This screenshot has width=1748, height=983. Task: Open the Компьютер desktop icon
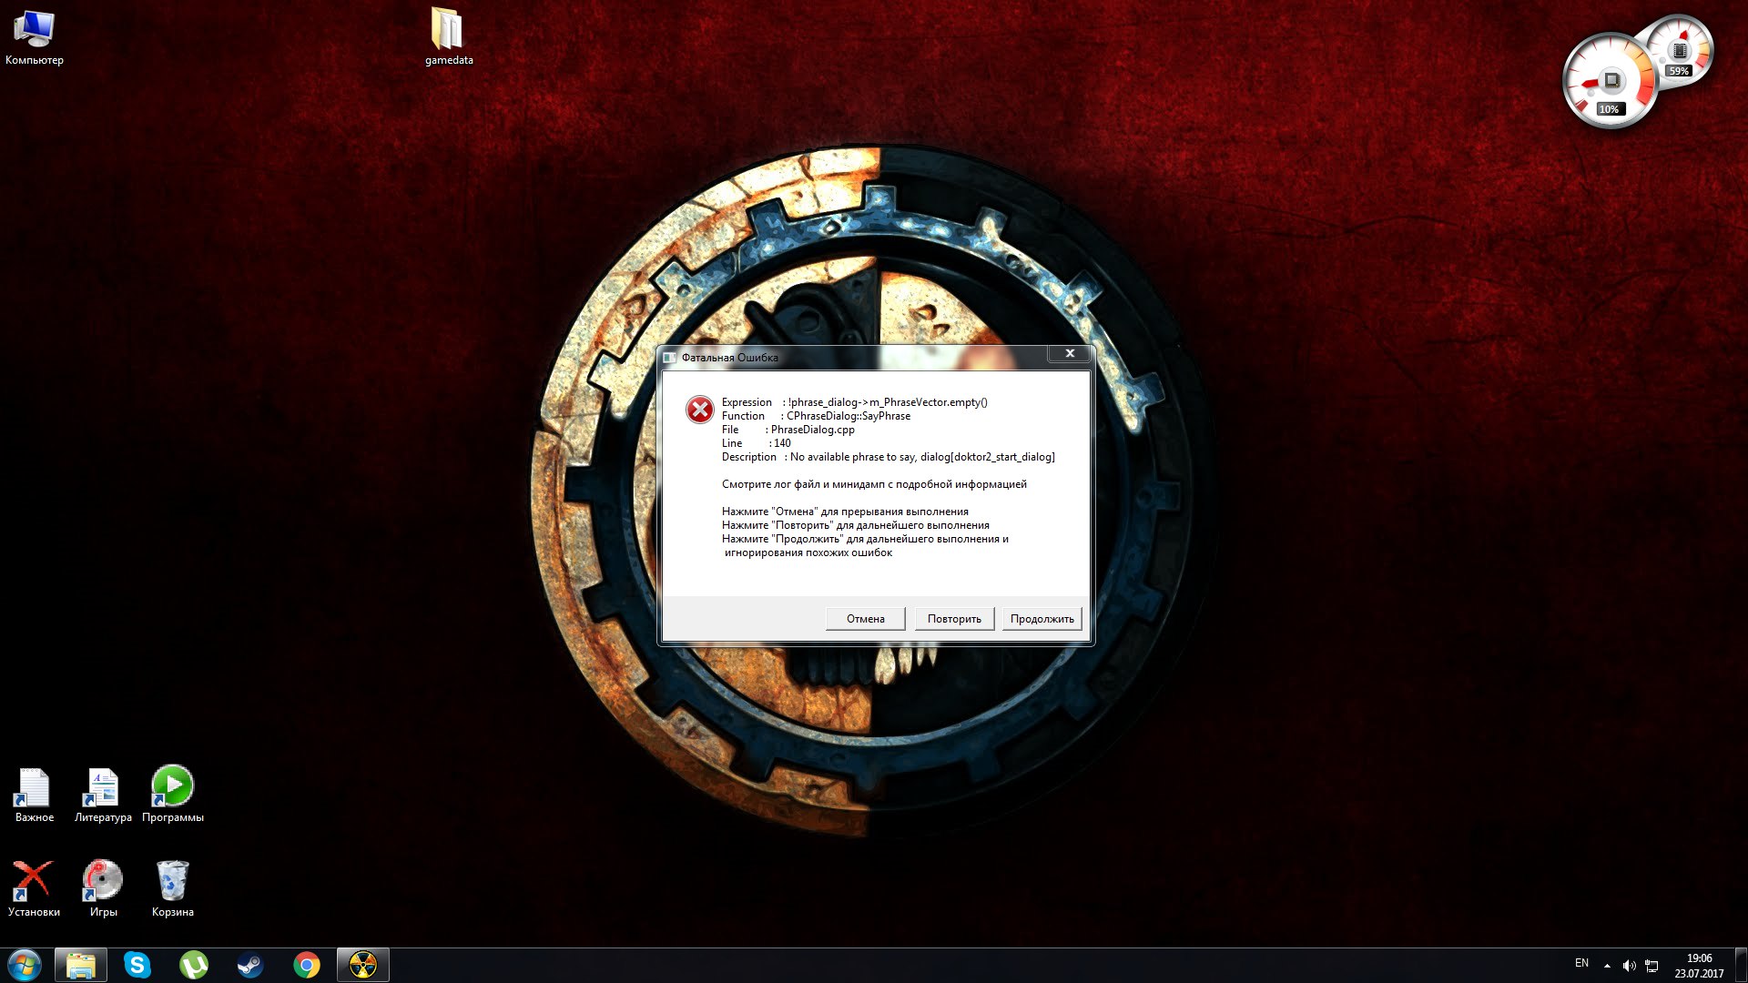click(35, 36)
